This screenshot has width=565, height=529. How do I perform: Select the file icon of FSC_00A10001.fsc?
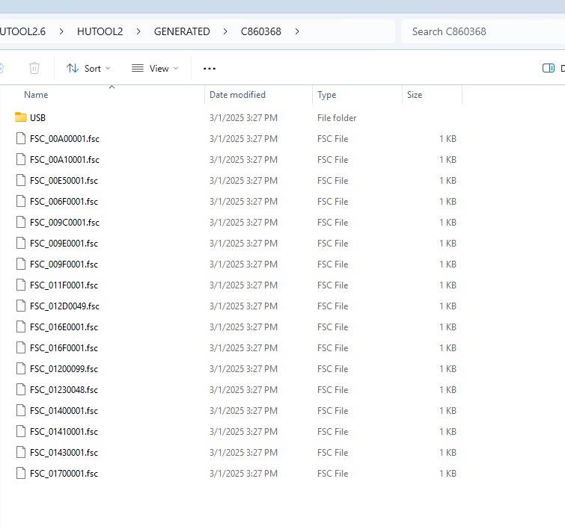[x=21, y=159]
